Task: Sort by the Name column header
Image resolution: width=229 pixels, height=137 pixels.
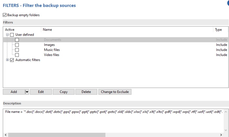Action: coord(47,30)
